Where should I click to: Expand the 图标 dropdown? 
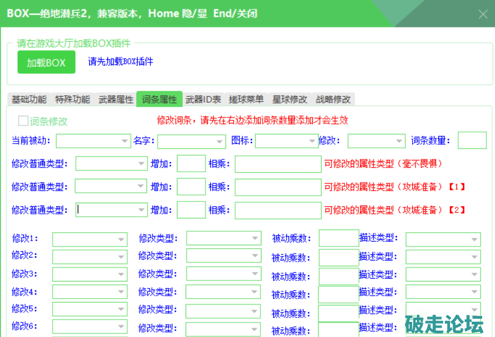[x=286, y=141]
